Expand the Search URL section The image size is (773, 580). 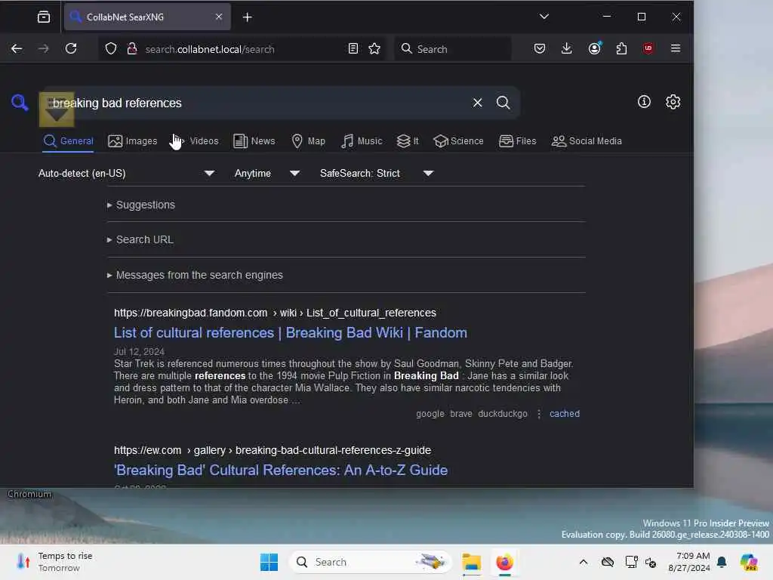(x=140, y=239)
